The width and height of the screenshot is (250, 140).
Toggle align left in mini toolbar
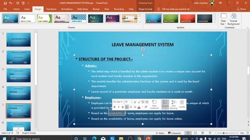[x=127, y=107]
